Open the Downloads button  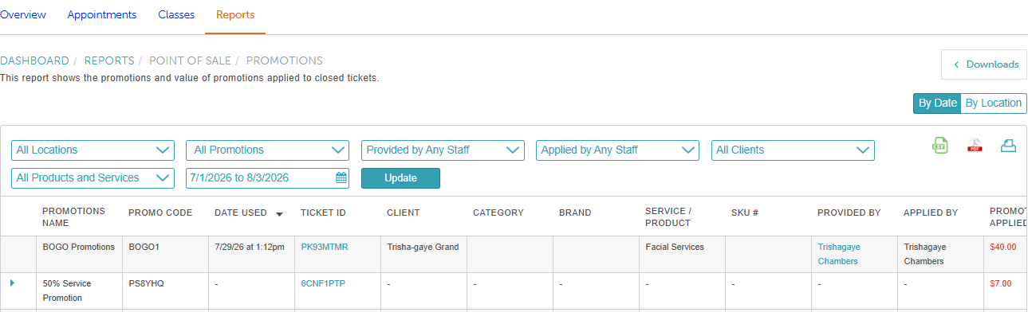coord(984,64)
